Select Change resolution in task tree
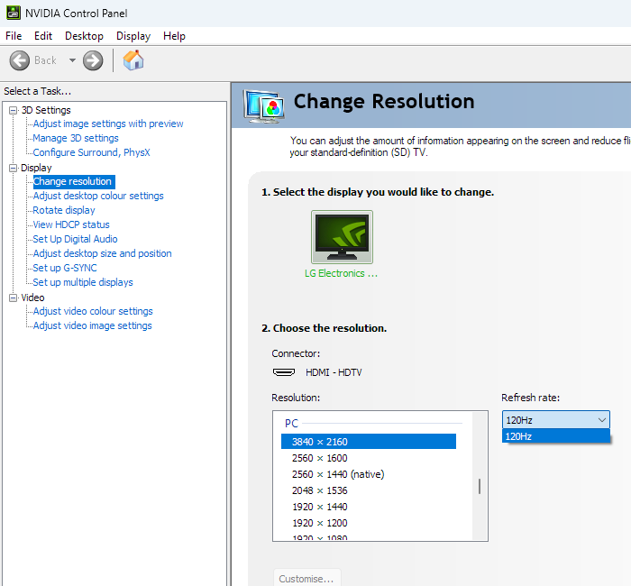631x586 pixels. click(x=74, y=181)
